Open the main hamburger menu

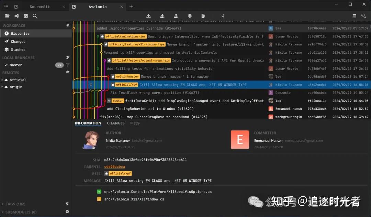6,7
